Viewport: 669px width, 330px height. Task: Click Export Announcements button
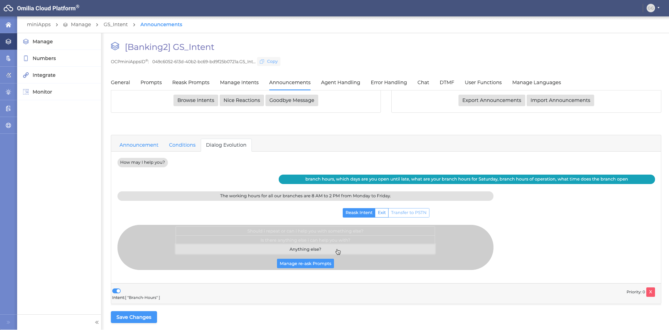coord(492,100)
